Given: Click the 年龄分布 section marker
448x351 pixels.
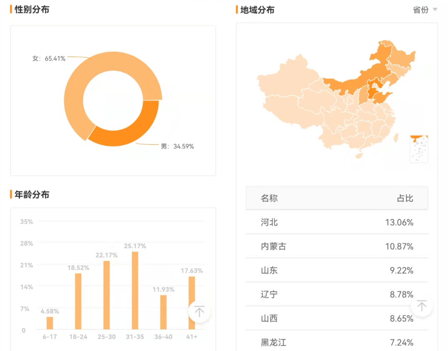Looking at the screenshot, I should pyautogui.click(x=10, y=194).
